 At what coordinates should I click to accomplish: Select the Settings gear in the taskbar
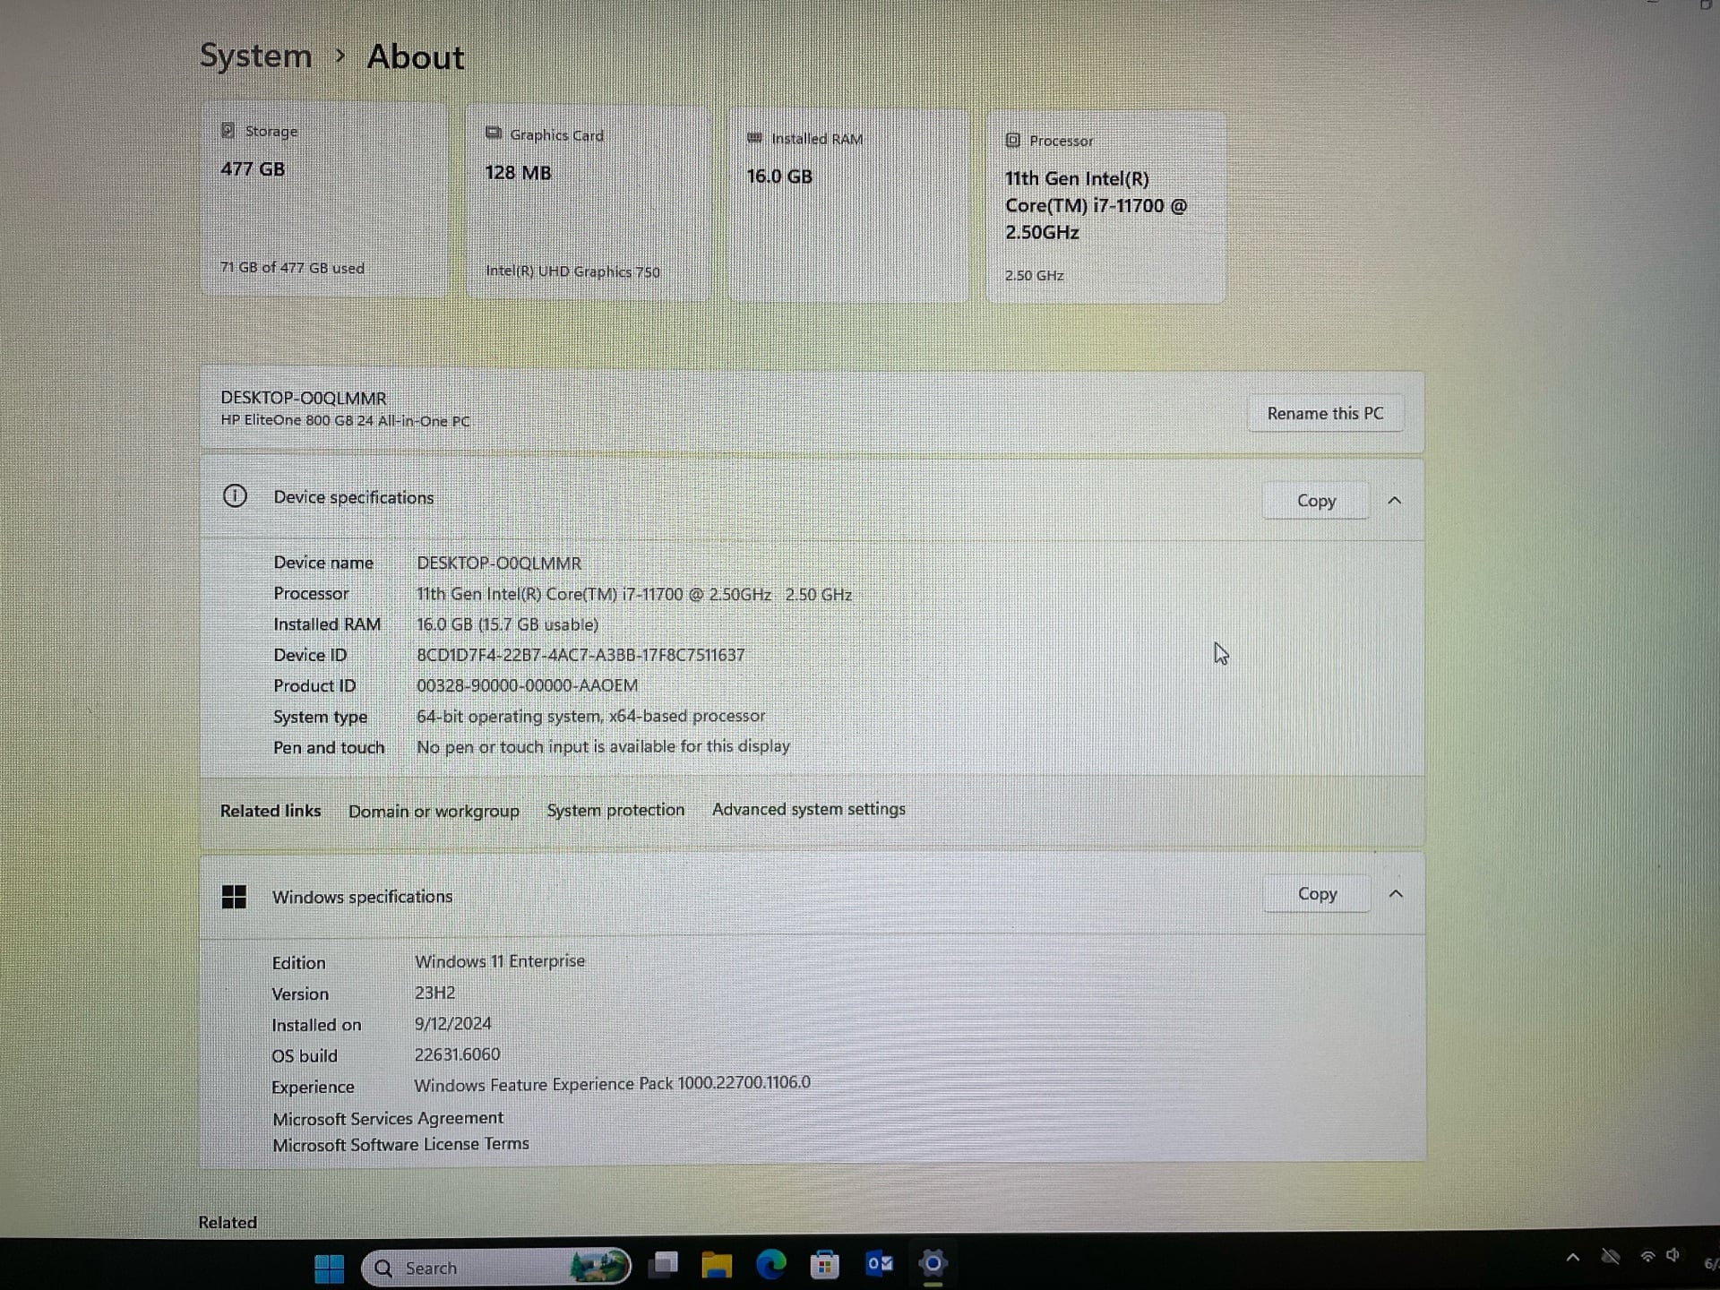(x=933, y=1263)
